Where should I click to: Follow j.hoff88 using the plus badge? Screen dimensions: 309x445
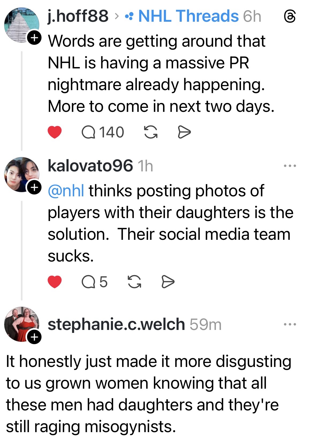34,38
